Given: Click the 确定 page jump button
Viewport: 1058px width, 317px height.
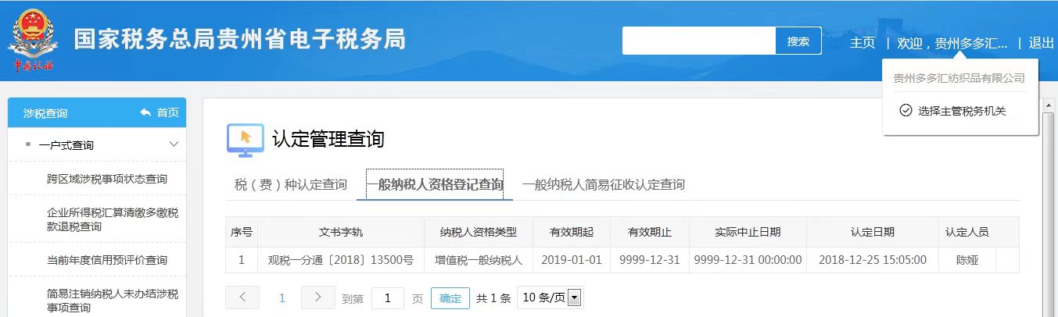Looking at the screenshot, I should coord(450,298).
